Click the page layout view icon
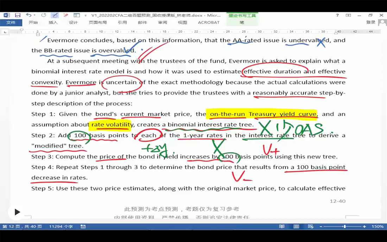Screen dimensions: 387x242 76,15
